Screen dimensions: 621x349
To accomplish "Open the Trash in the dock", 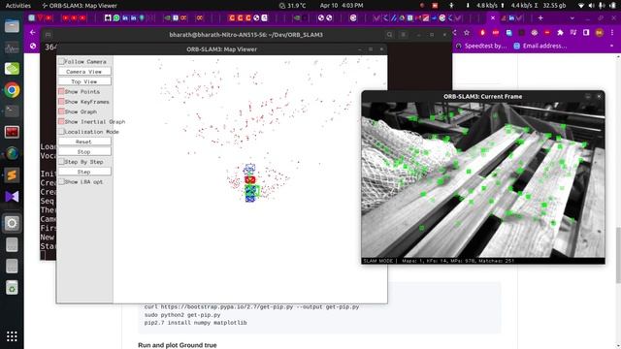I will [x=12, y=288].
